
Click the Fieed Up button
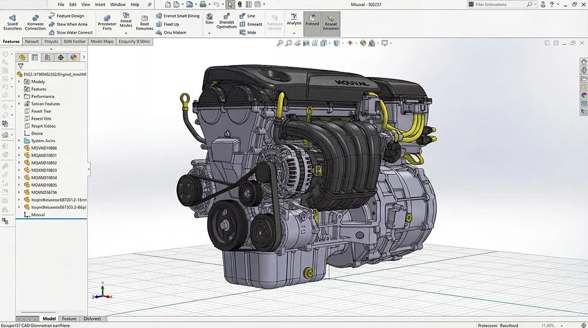(171, 24)
